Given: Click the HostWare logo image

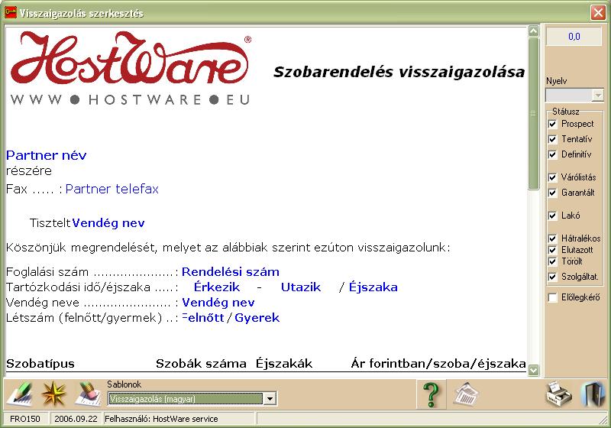Looking at the screenshot, I should tap(131, 69).
